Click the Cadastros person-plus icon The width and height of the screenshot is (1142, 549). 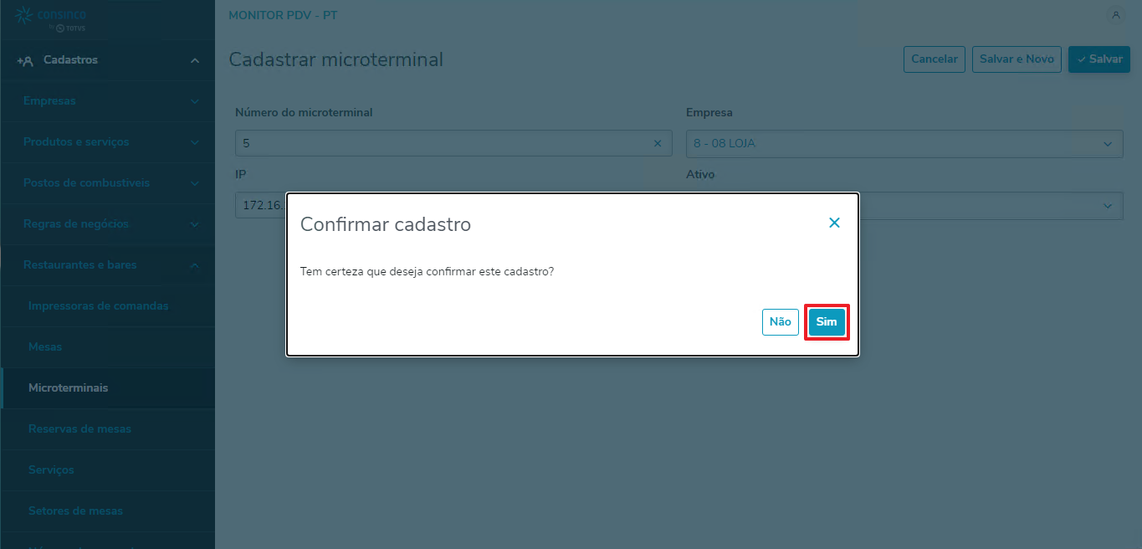coord(25,60)
